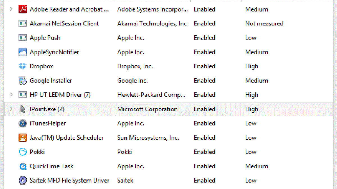Click the Akamai NetSession Client window icon
Viewport: 337px width, 189px height.
[x=22, y=24]
